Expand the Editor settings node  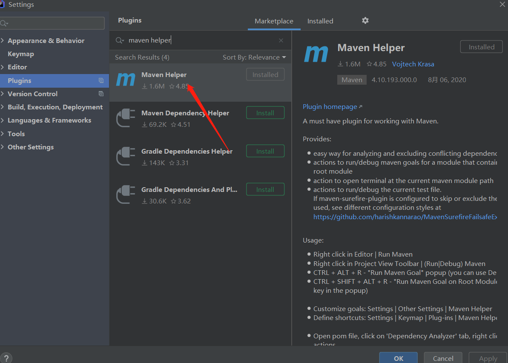tap(3, 67)
